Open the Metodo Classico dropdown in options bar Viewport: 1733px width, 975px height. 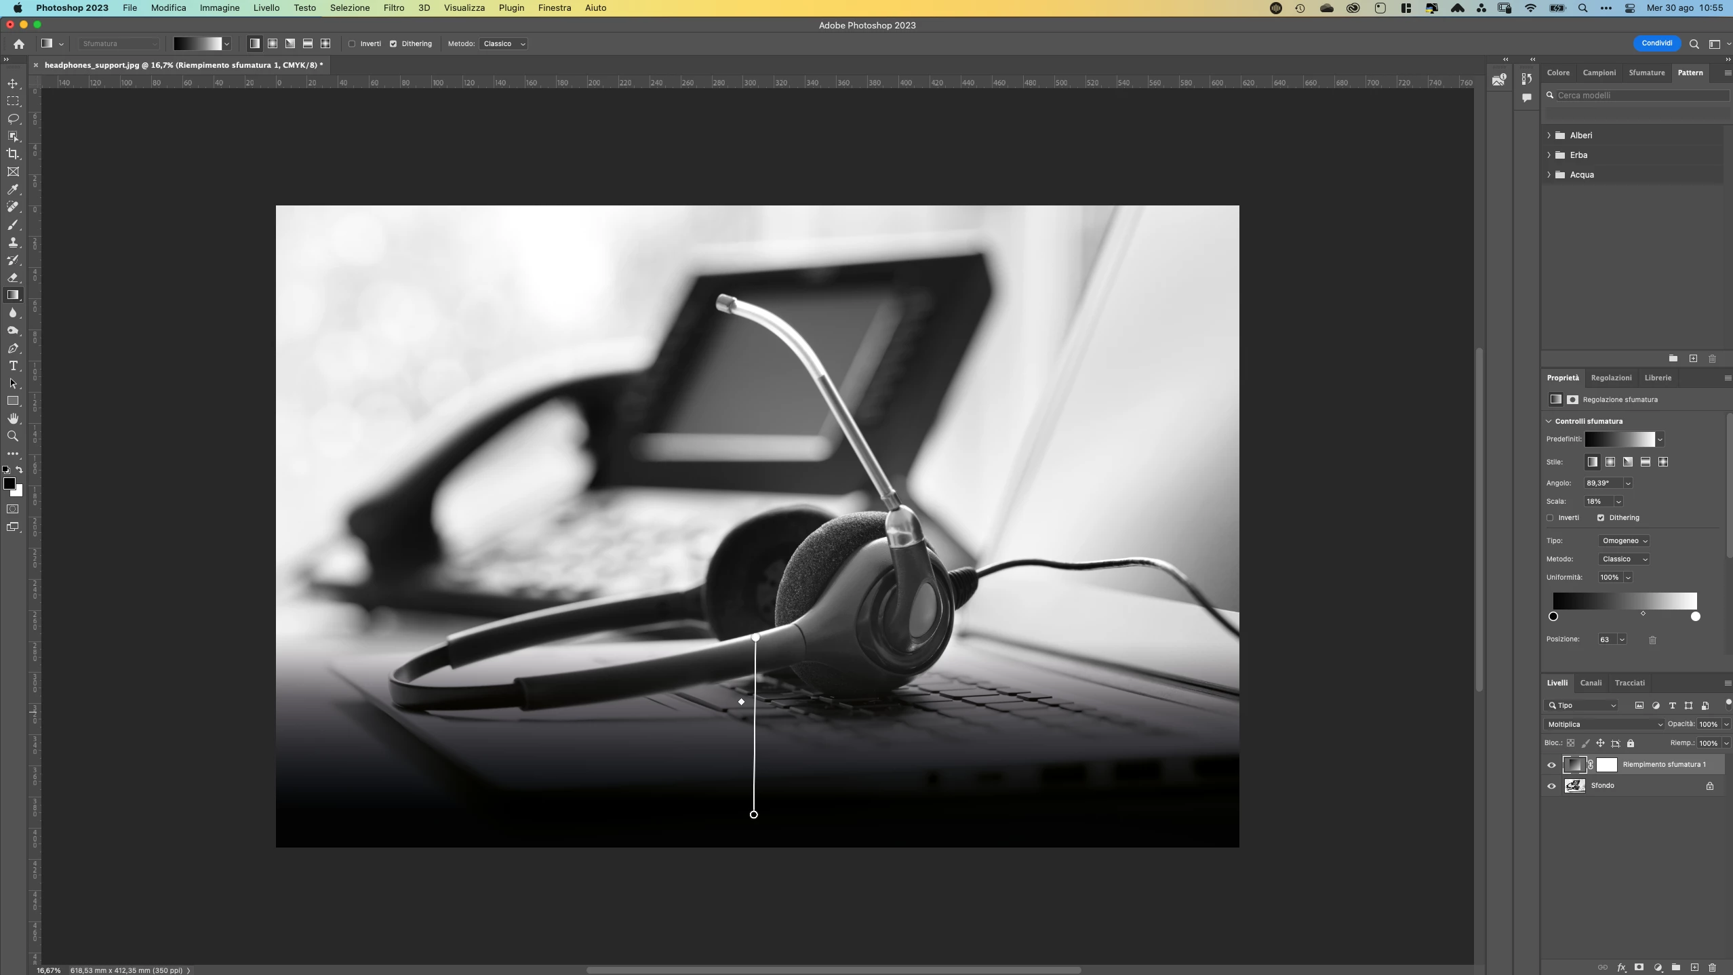[x=504, y=43]
